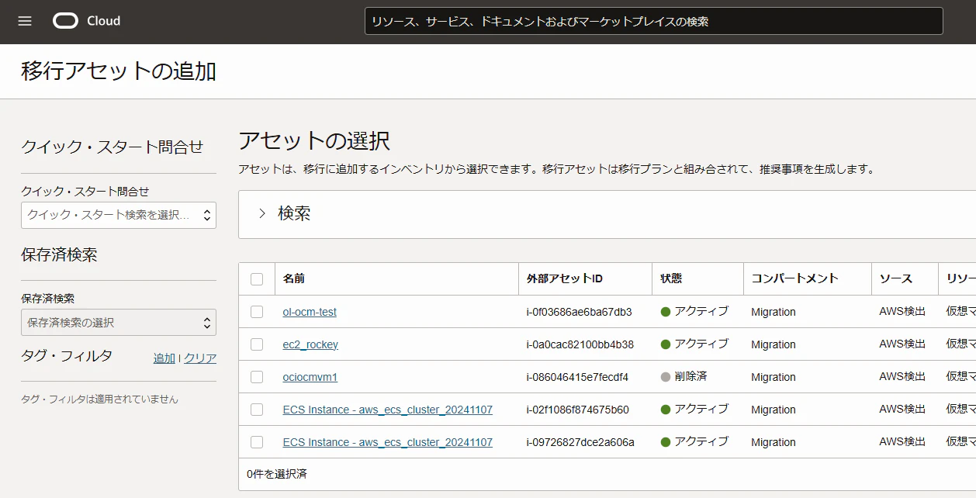Open the hamburger navigation menu

[25, 21]
